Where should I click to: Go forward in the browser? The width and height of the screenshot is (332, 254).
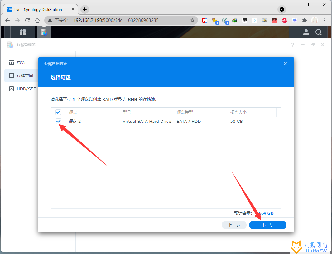[17, 20]
